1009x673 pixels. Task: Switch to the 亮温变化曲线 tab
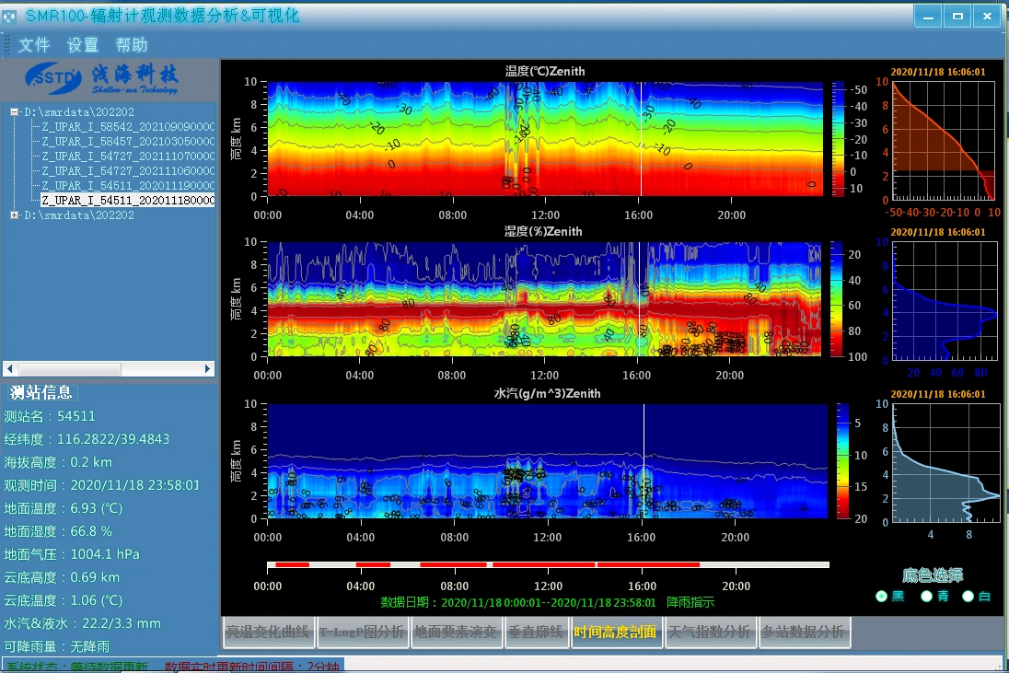268,632
